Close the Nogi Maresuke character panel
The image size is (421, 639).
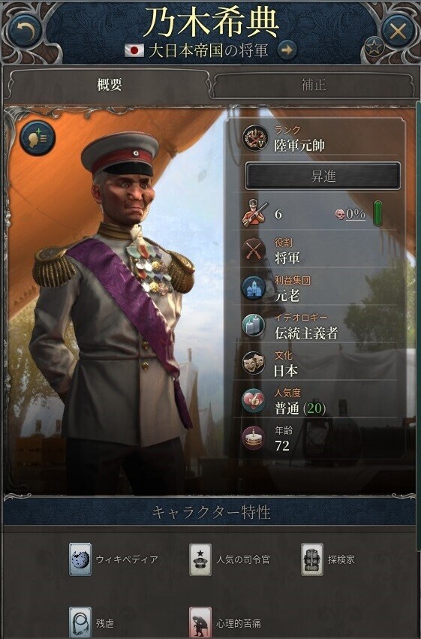point(398,31)
